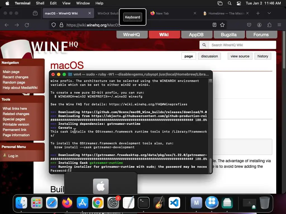This screenshot has height=214, width=286.
Task: Open Firefox extensions puzzle icon
Action: 269,25
